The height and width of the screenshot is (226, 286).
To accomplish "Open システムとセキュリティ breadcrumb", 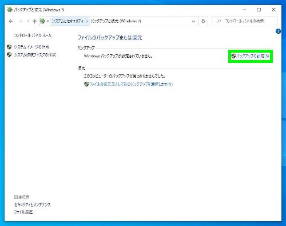I will [x=67, y=21].
